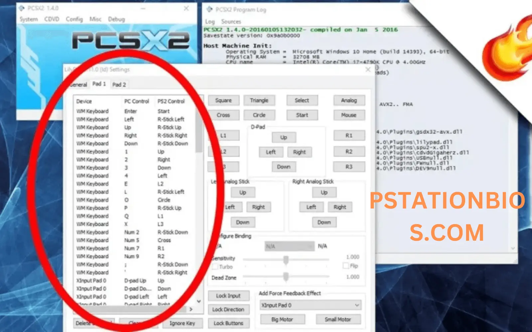Adjust the Sensitivity slider handle
532x332 pixels.
click(x=286, y=260)
